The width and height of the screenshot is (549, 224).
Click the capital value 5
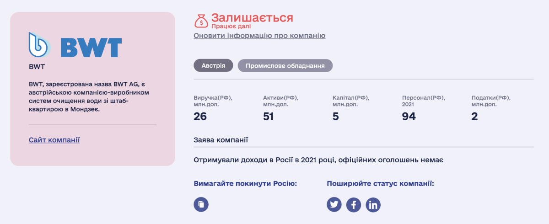pyautogui.click(x=335, y=117)
